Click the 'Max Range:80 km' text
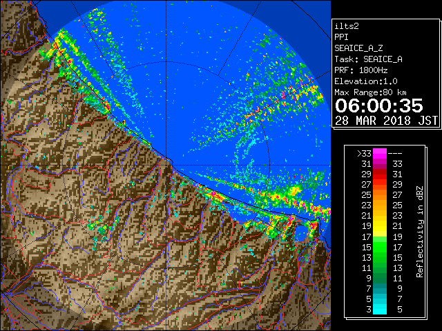 point(370,92)
